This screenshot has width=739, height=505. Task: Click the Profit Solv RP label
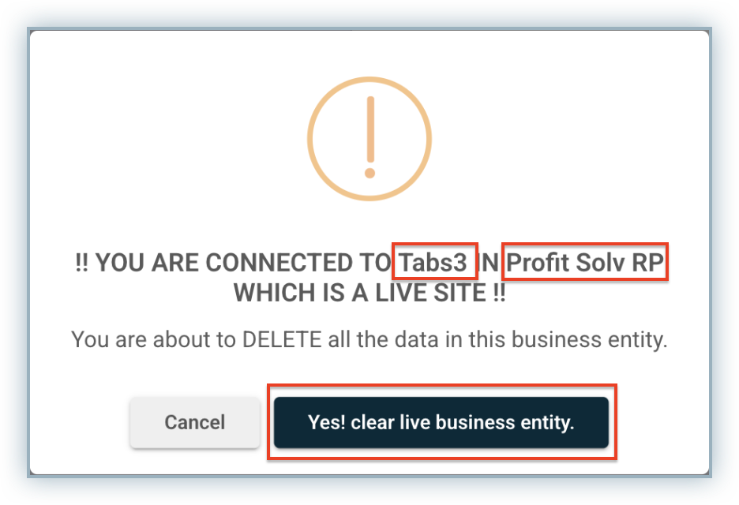click(x=584, y=263)
